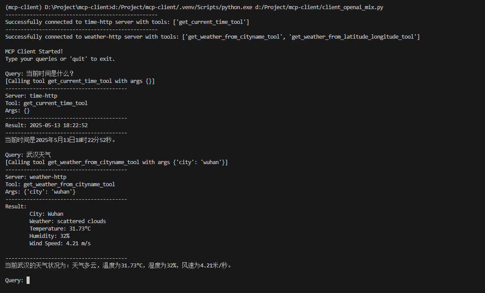
Task: Click the Query input cursor at bottom
Action: (x=28, y=280)
